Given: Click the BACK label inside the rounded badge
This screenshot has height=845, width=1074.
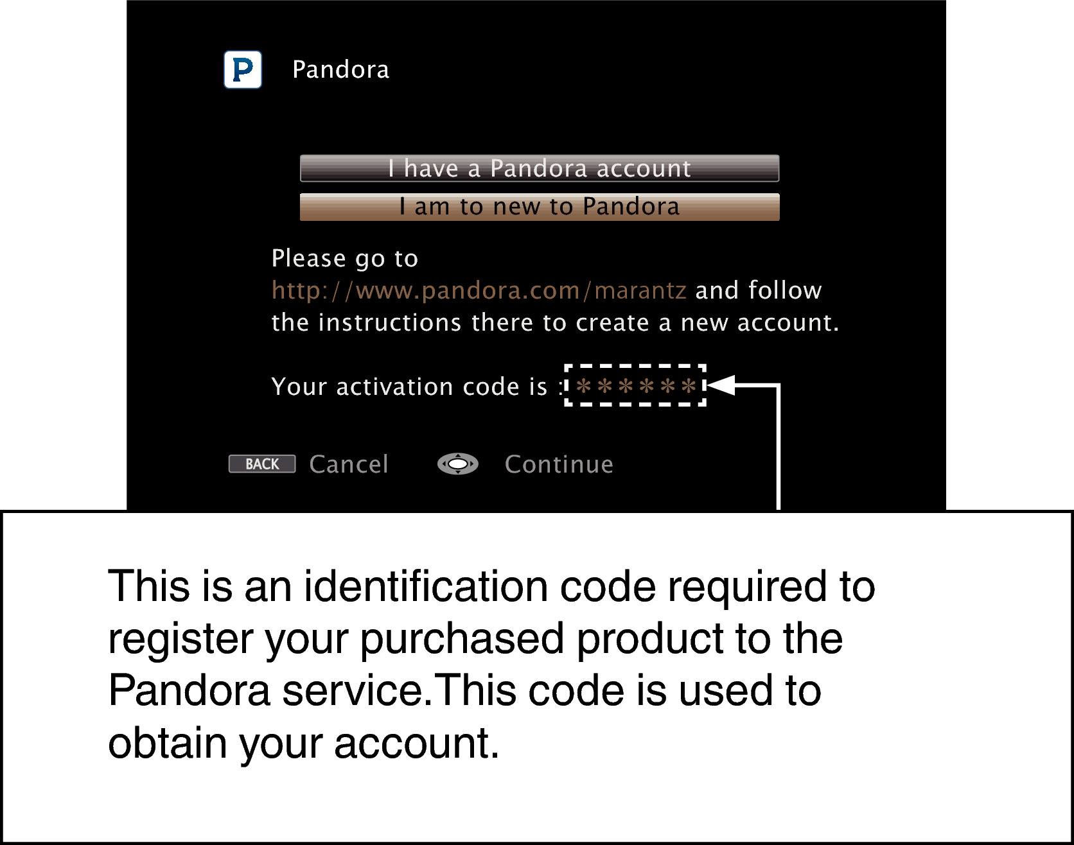Looking at the screenshot, I should coord(260,464).
